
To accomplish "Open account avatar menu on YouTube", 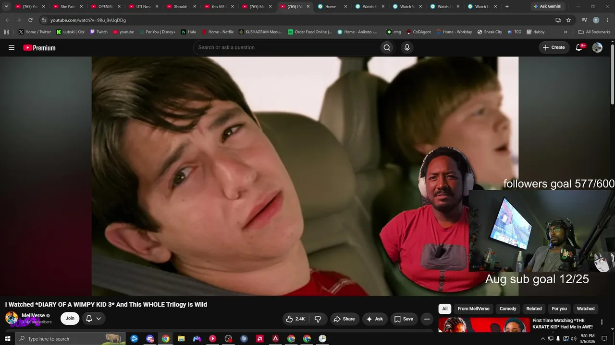I will (597, 47).
